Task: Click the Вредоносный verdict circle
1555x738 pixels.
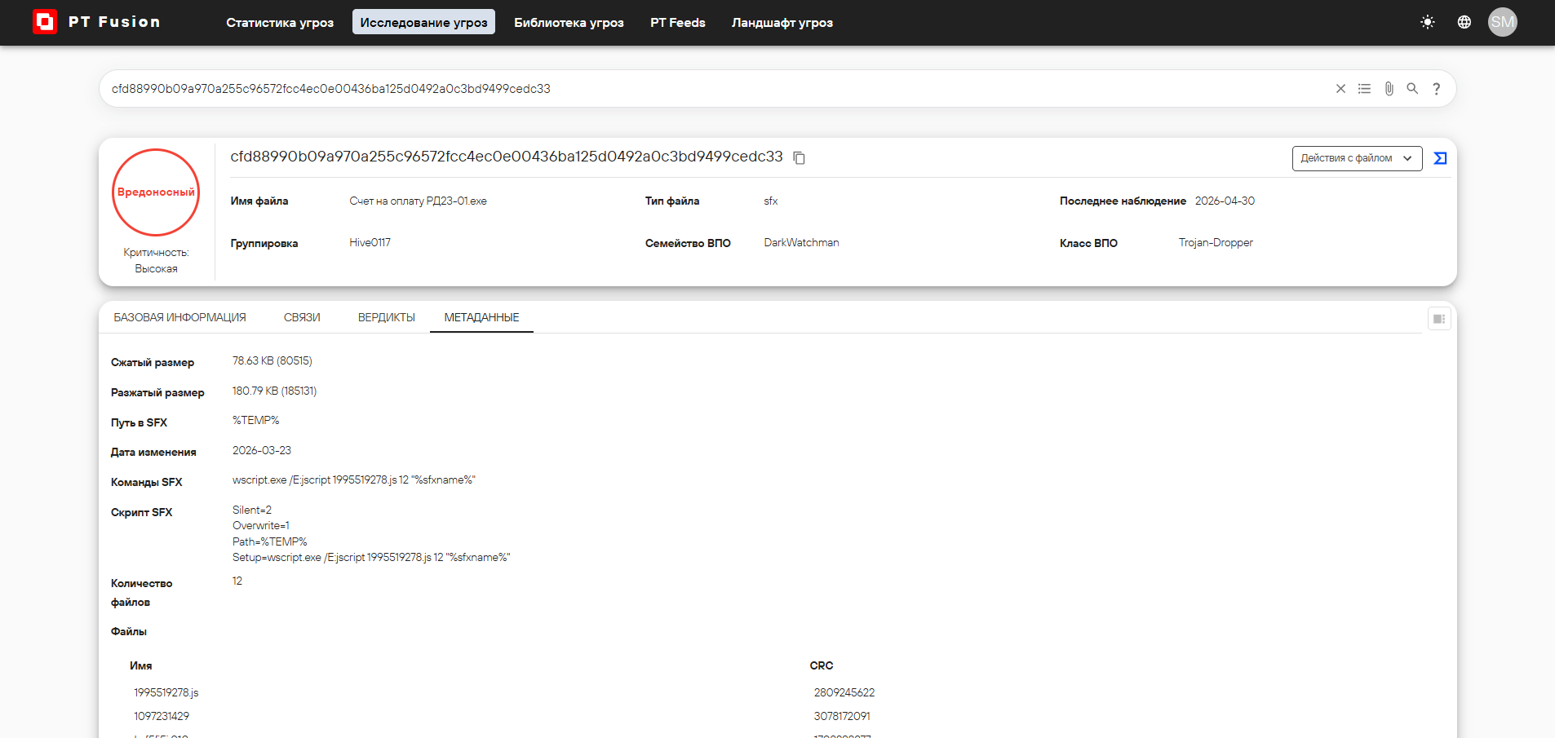Action: click(156, 192)
